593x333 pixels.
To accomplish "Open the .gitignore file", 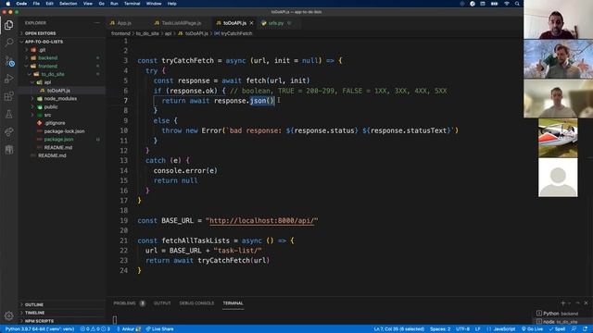I will (55, 123).
